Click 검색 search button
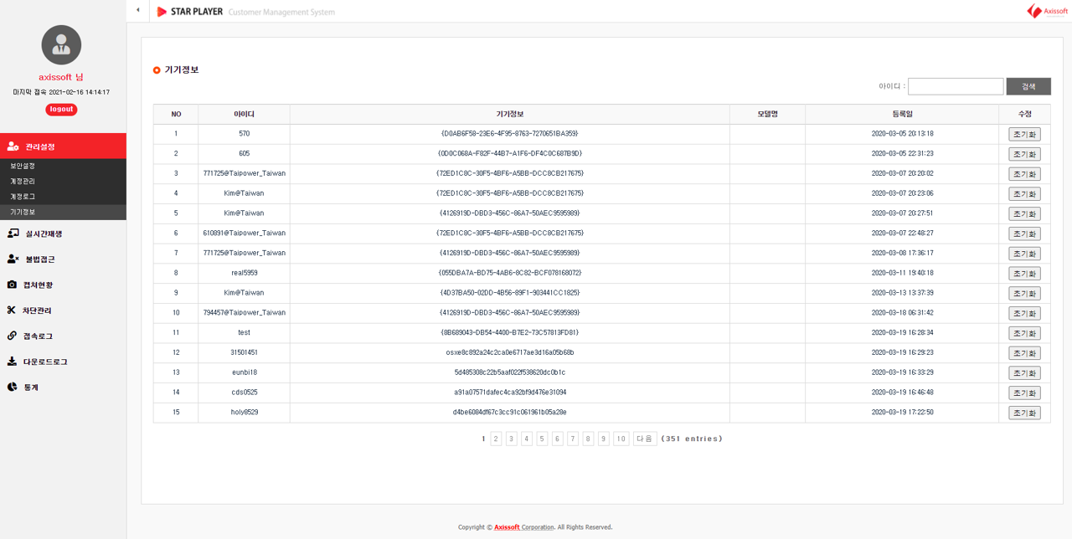The width and height of the screenshot is (1072, 539). coord(1028,86)
